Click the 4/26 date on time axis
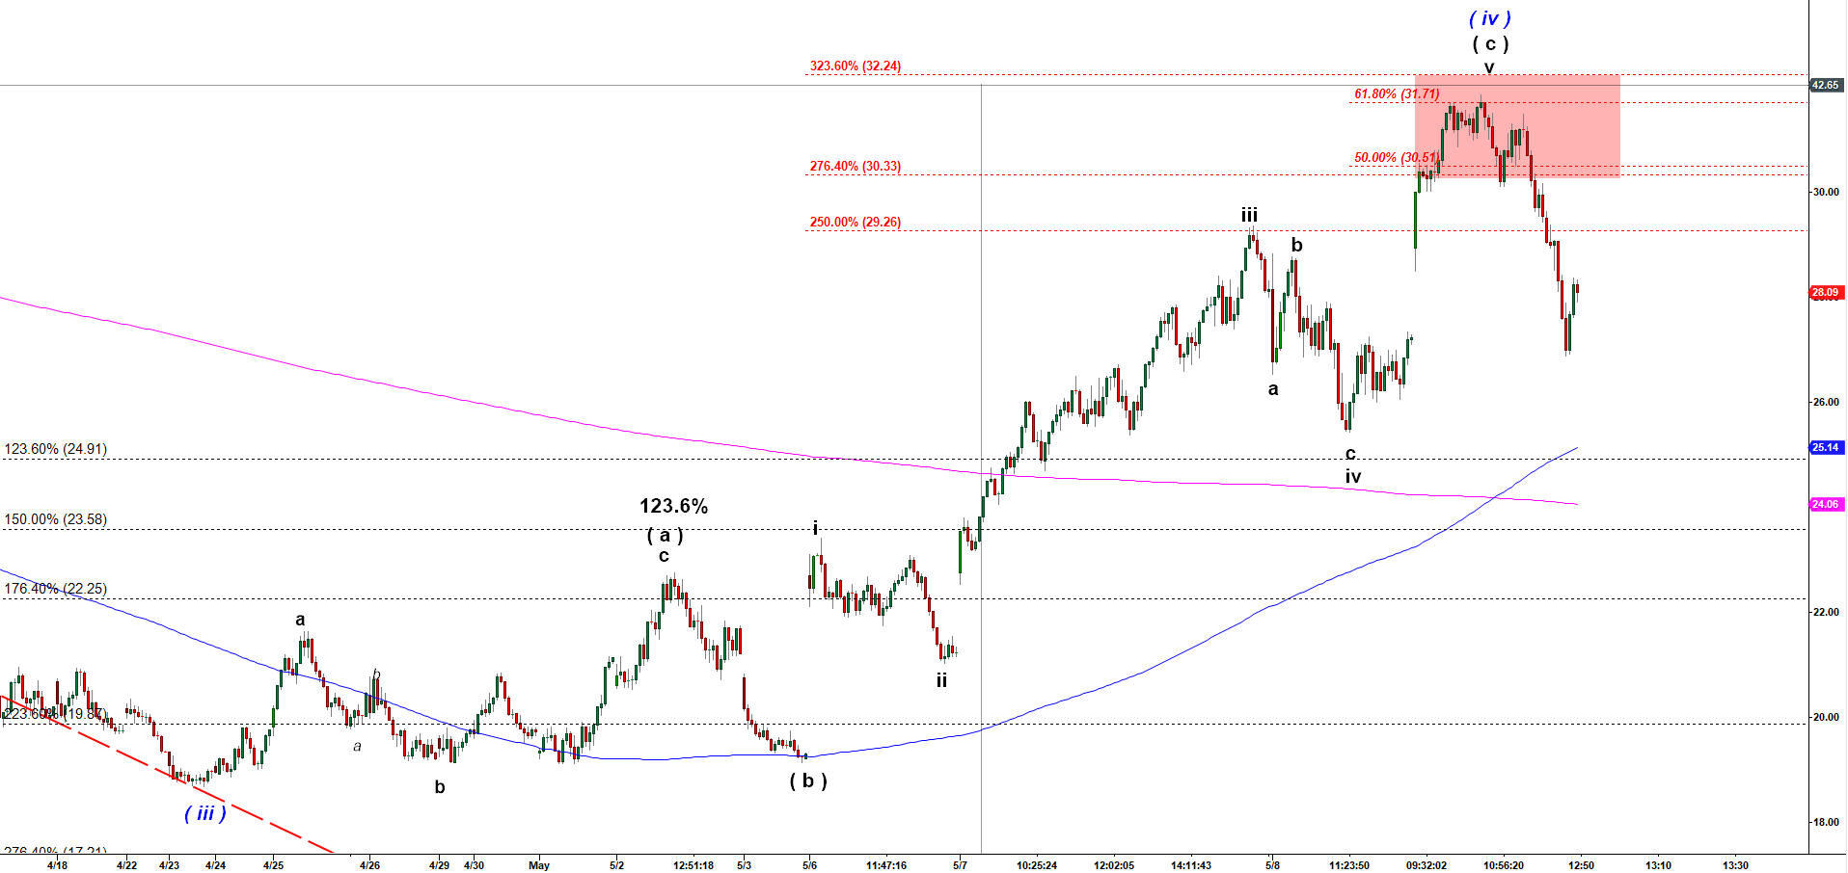1848x873 pixels. (369, 865)
